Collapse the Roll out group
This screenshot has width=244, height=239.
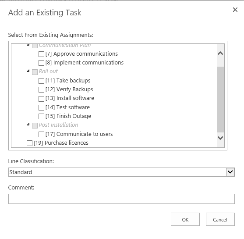[28, 71]
